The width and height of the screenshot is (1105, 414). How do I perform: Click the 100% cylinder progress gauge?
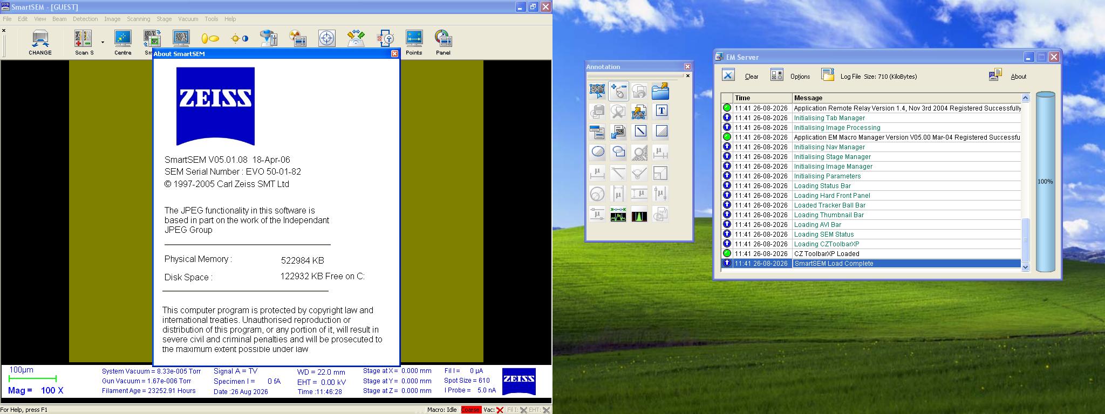coord(1045,182)
